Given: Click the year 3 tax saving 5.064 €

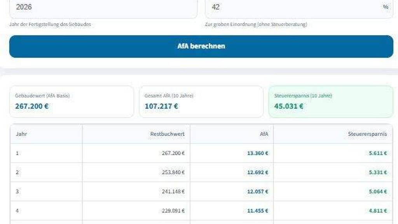Looking at the screenshot, I should pos(377,191).
